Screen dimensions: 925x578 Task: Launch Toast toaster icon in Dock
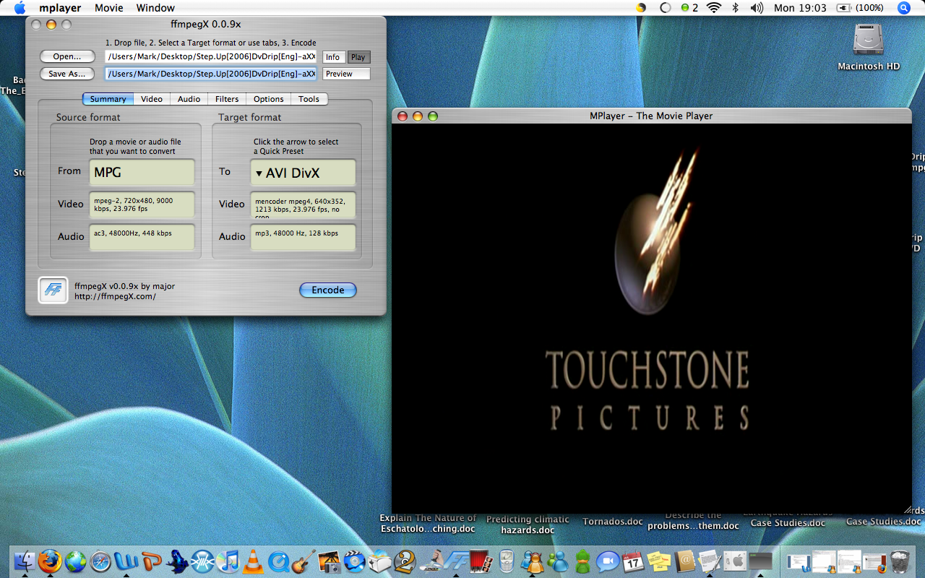click(x=381, y=561)
